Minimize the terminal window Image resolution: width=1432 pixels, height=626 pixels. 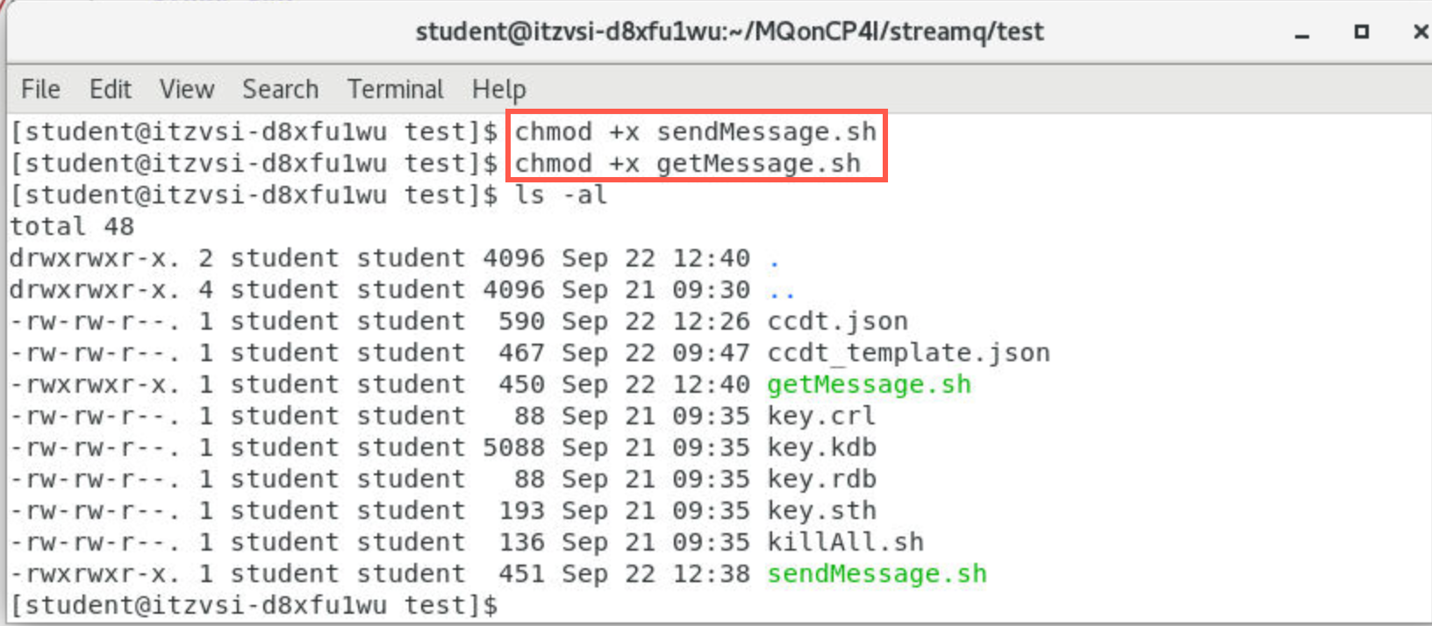1302,33
